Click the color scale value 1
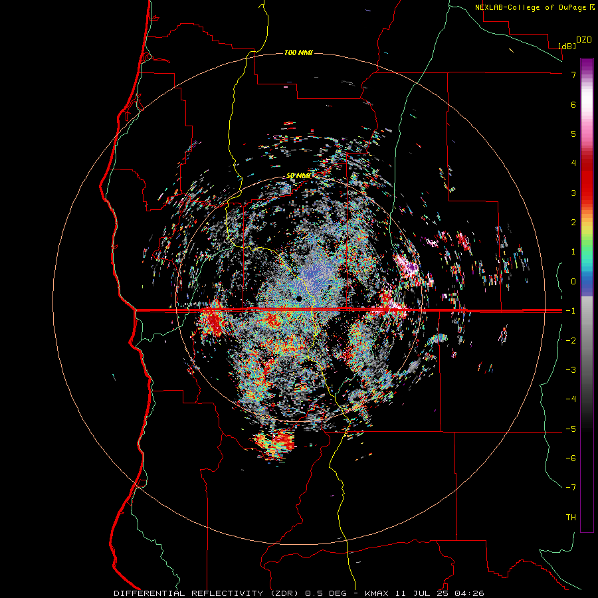 click(x=573, y=252)
